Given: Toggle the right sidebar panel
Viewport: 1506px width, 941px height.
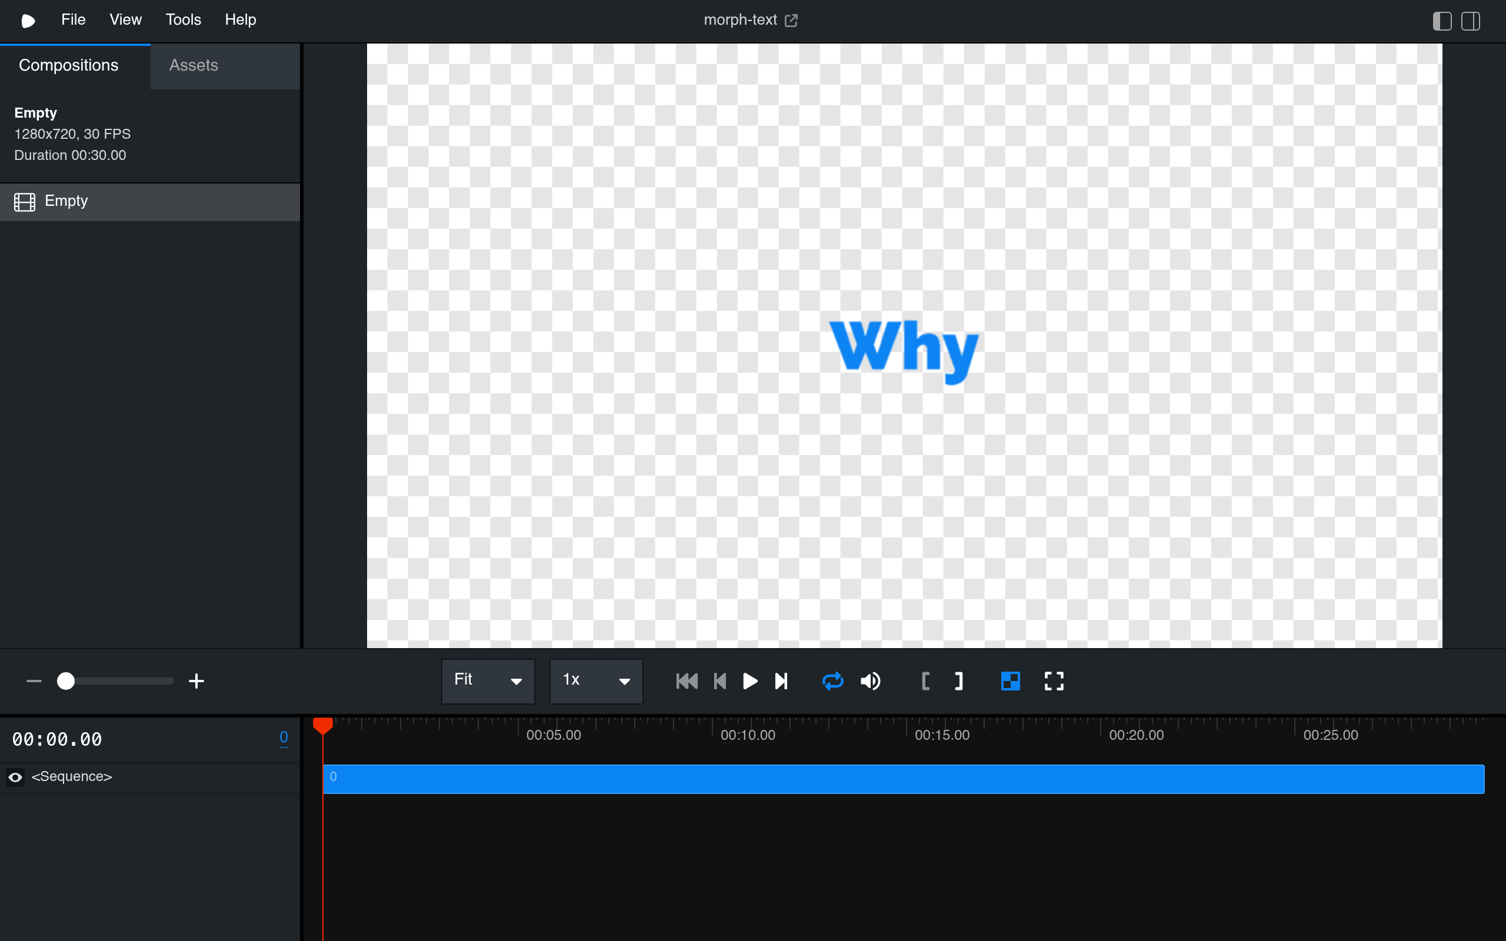Looking at the screenshot, I should (x=1471, y=21).
